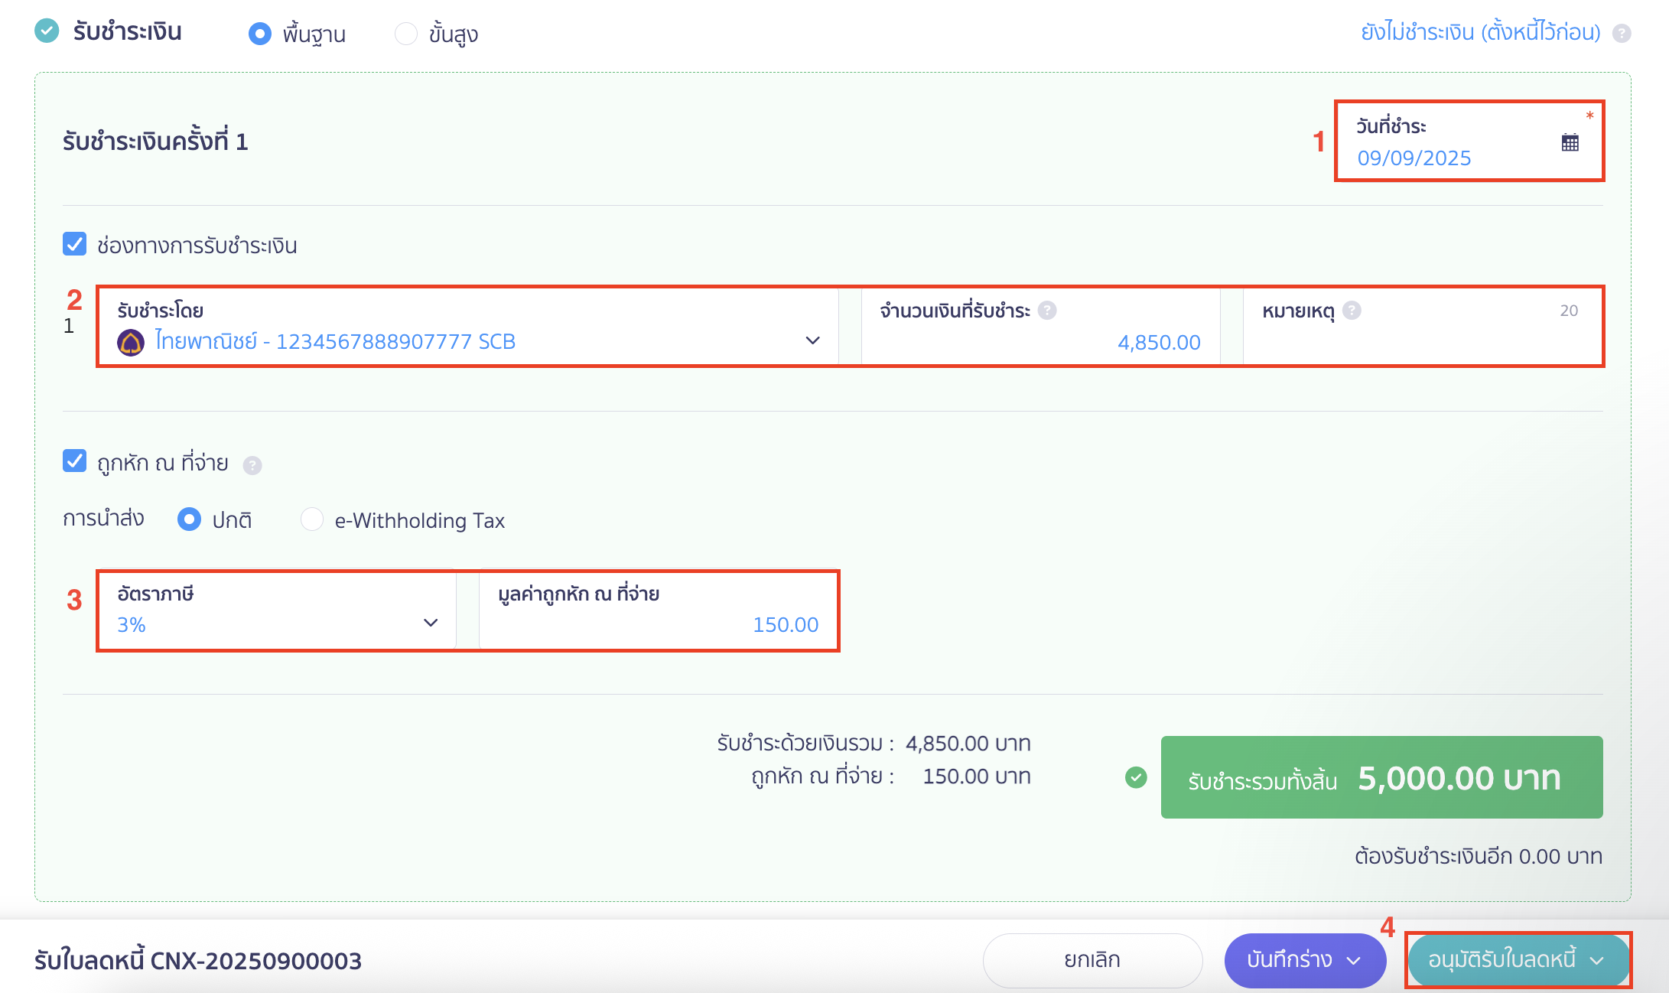Click the รับชำระด้วยเงินรวม 4,850.00 บาท text
This screenshot has height=993, width=1669.
pyautogui.click(x=874, y=743)
